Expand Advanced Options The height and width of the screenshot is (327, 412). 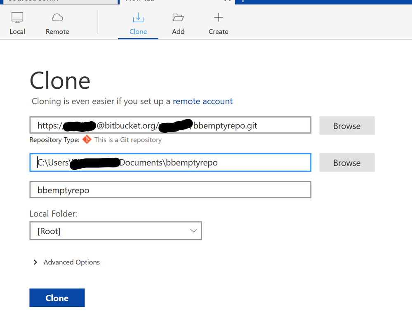[67, 262]
